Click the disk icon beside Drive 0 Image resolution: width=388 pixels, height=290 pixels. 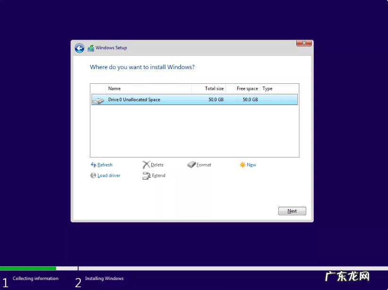point(98,99)
